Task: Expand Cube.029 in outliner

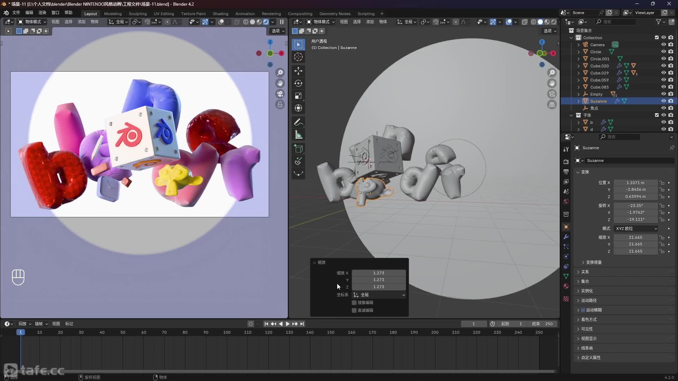Action: (x=578, y=73)
